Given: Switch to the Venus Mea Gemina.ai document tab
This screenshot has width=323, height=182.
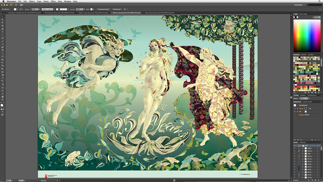Looking at the screenshot, I should [159, 13].
